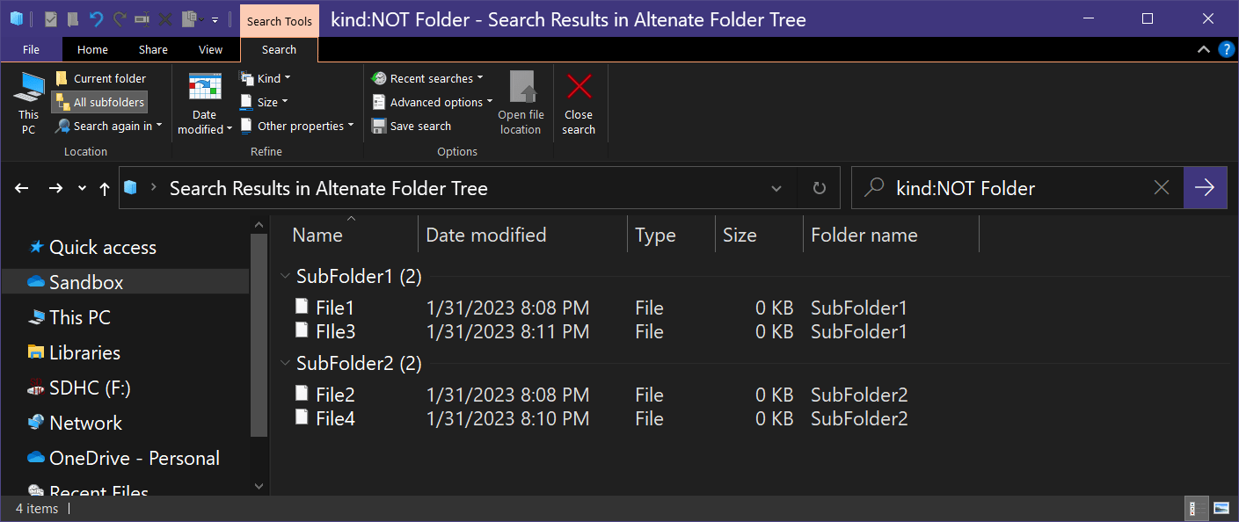Select the FIle3 file icon

302,330
